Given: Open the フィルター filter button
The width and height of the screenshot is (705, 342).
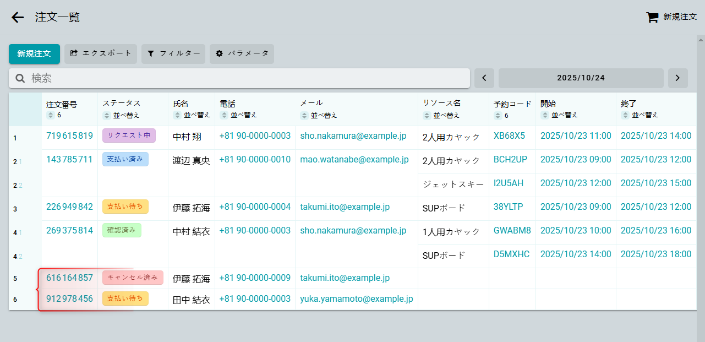Looking at the screenshot, I should click(173, 54).
